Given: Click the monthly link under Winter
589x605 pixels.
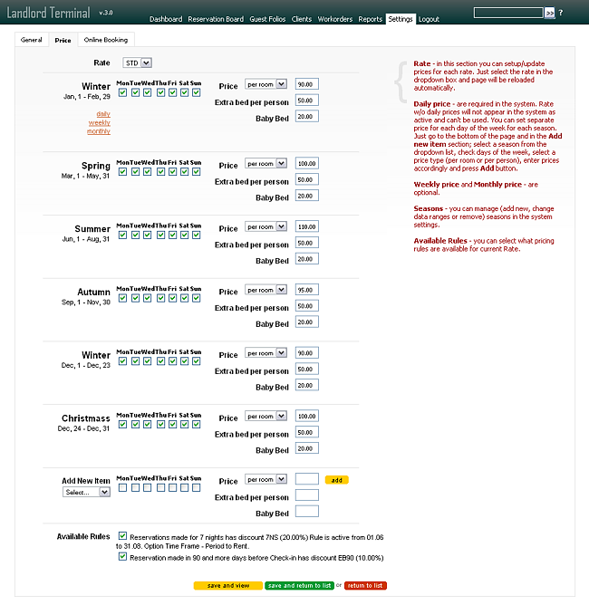Looking at the screenshot, I should (99, 131).
